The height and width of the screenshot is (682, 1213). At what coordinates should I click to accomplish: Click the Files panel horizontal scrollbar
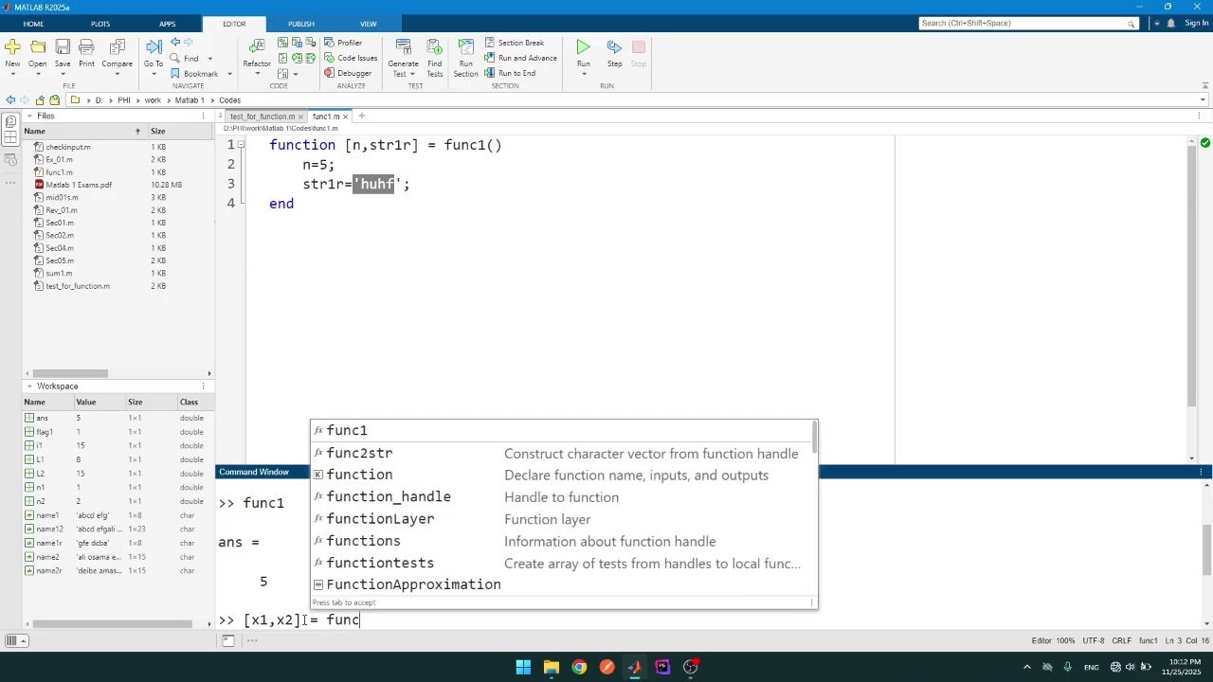[x=68, y=373]
